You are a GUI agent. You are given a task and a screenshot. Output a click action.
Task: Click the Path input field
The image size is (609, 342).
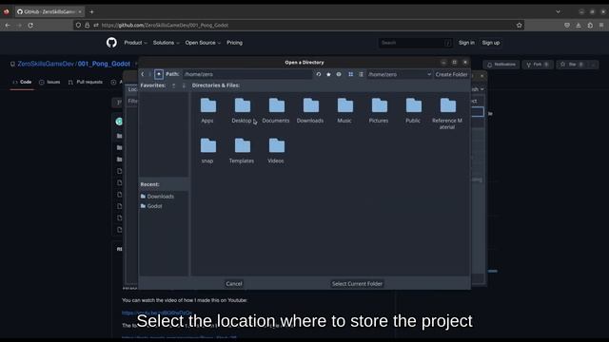(247, 74)
